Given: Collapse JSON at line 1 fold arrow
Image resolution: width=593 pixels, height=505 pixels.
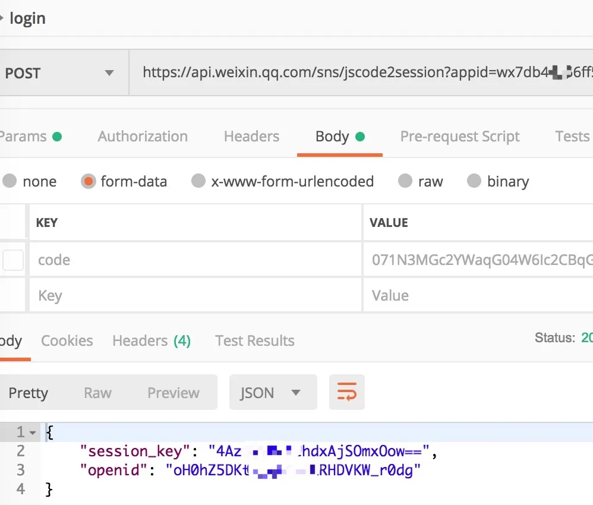Looking at the screenshot, I should pos(33,432).
